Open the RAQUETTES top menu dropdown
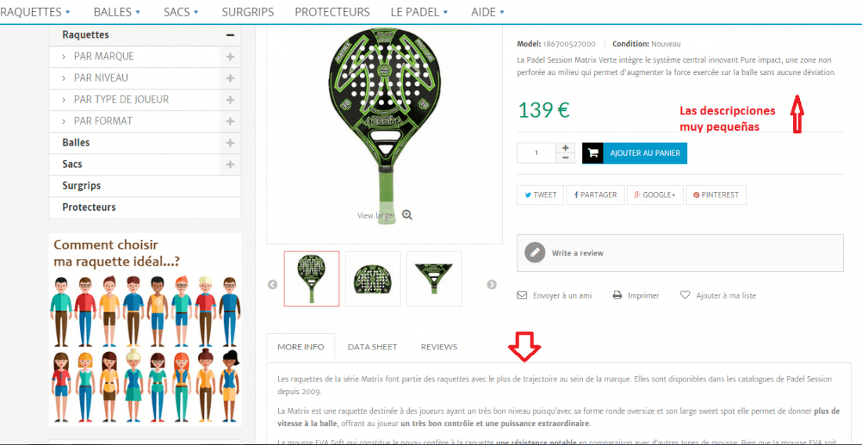 [x=35, y=12]
